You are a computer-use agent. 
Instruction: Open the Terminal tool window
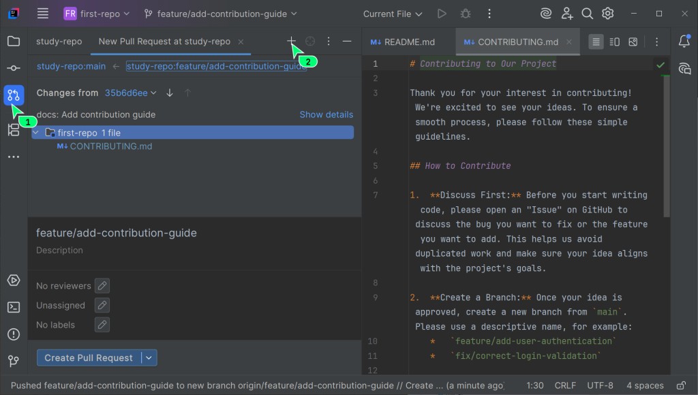coord(14,307)
